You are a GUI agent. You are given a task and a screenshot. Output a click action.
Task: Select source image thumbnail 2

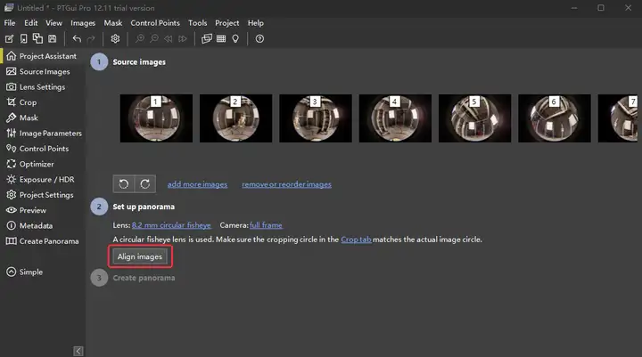pos(235,118)
